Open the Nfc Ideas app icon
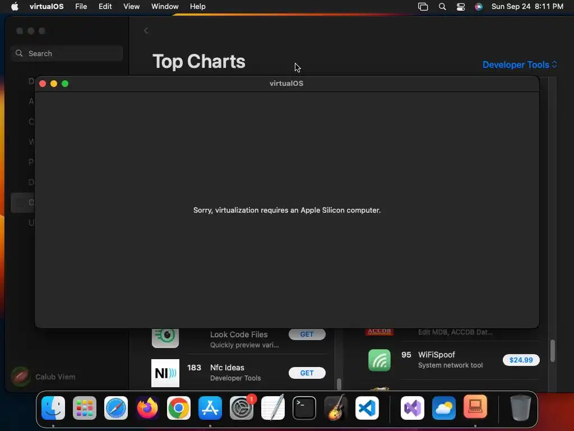This screenshot has width=574, height=431. point(165,373)
